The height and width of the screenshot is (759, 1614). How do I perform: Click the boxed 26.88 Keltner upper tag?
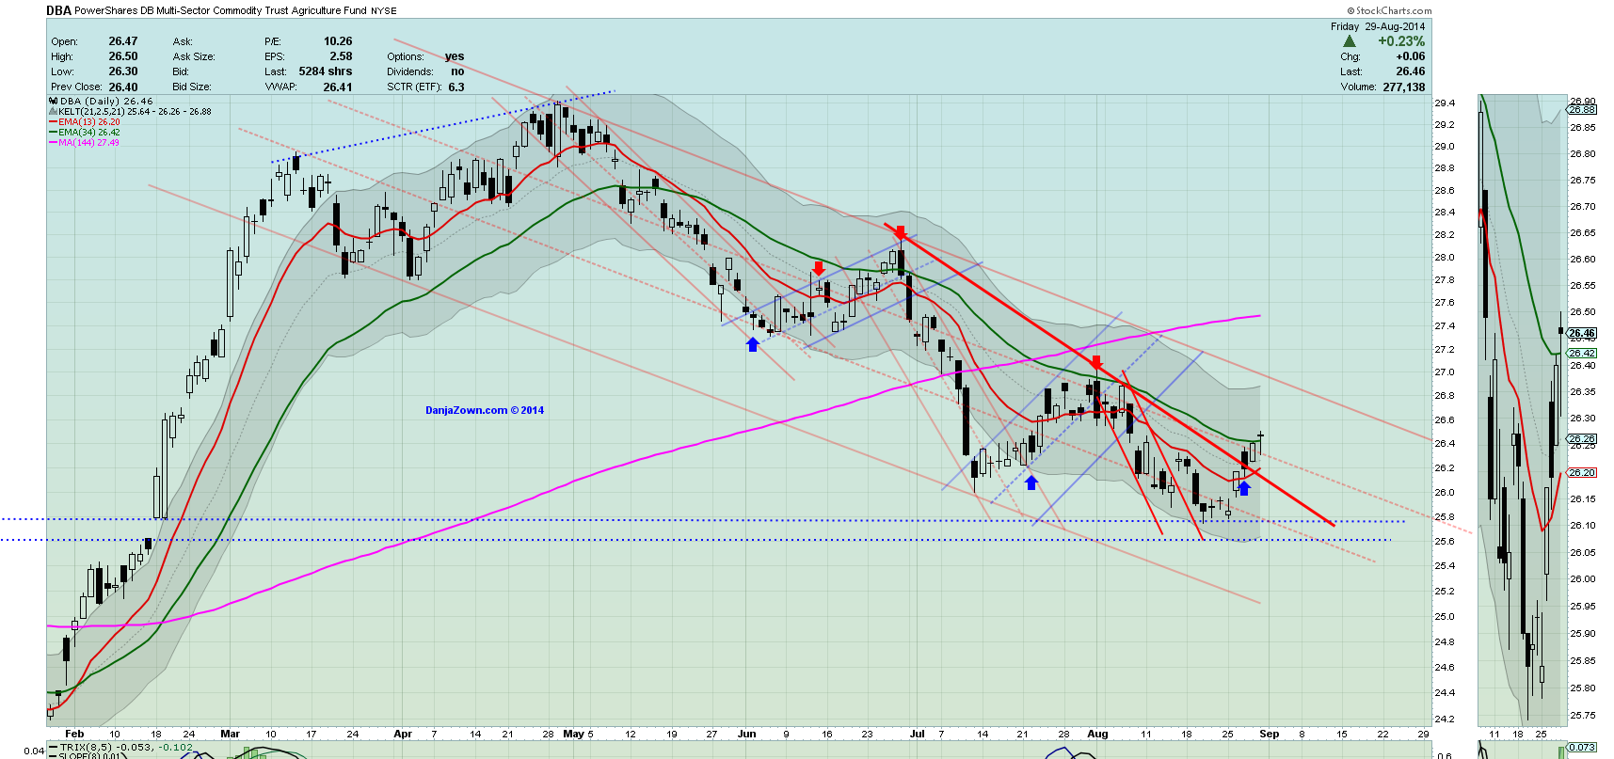coord(1582,110)
